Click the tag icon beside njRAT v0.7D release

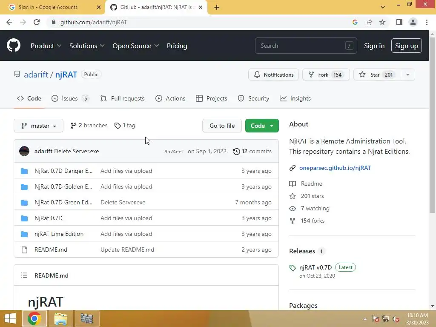(293, 268)
